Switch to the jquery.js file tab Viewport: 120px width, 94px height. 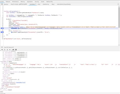point(6,4)
